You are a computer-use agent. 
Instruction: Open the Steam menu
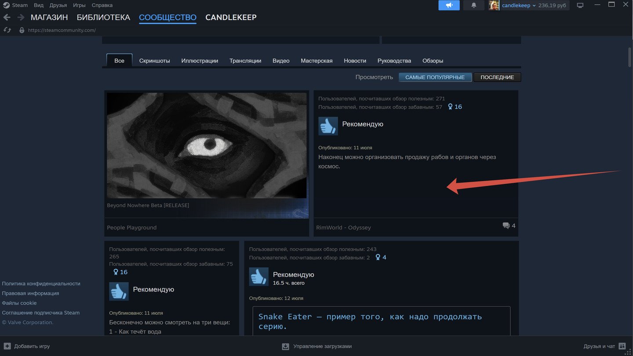pyautogui.click(x=20, y=5)
